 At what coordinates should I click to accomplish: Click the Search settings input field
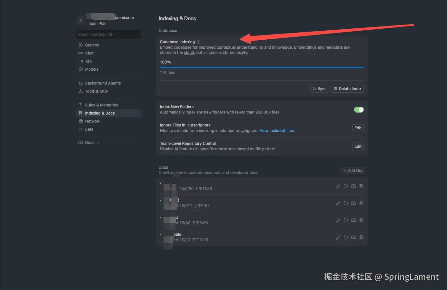pos(108,34)
